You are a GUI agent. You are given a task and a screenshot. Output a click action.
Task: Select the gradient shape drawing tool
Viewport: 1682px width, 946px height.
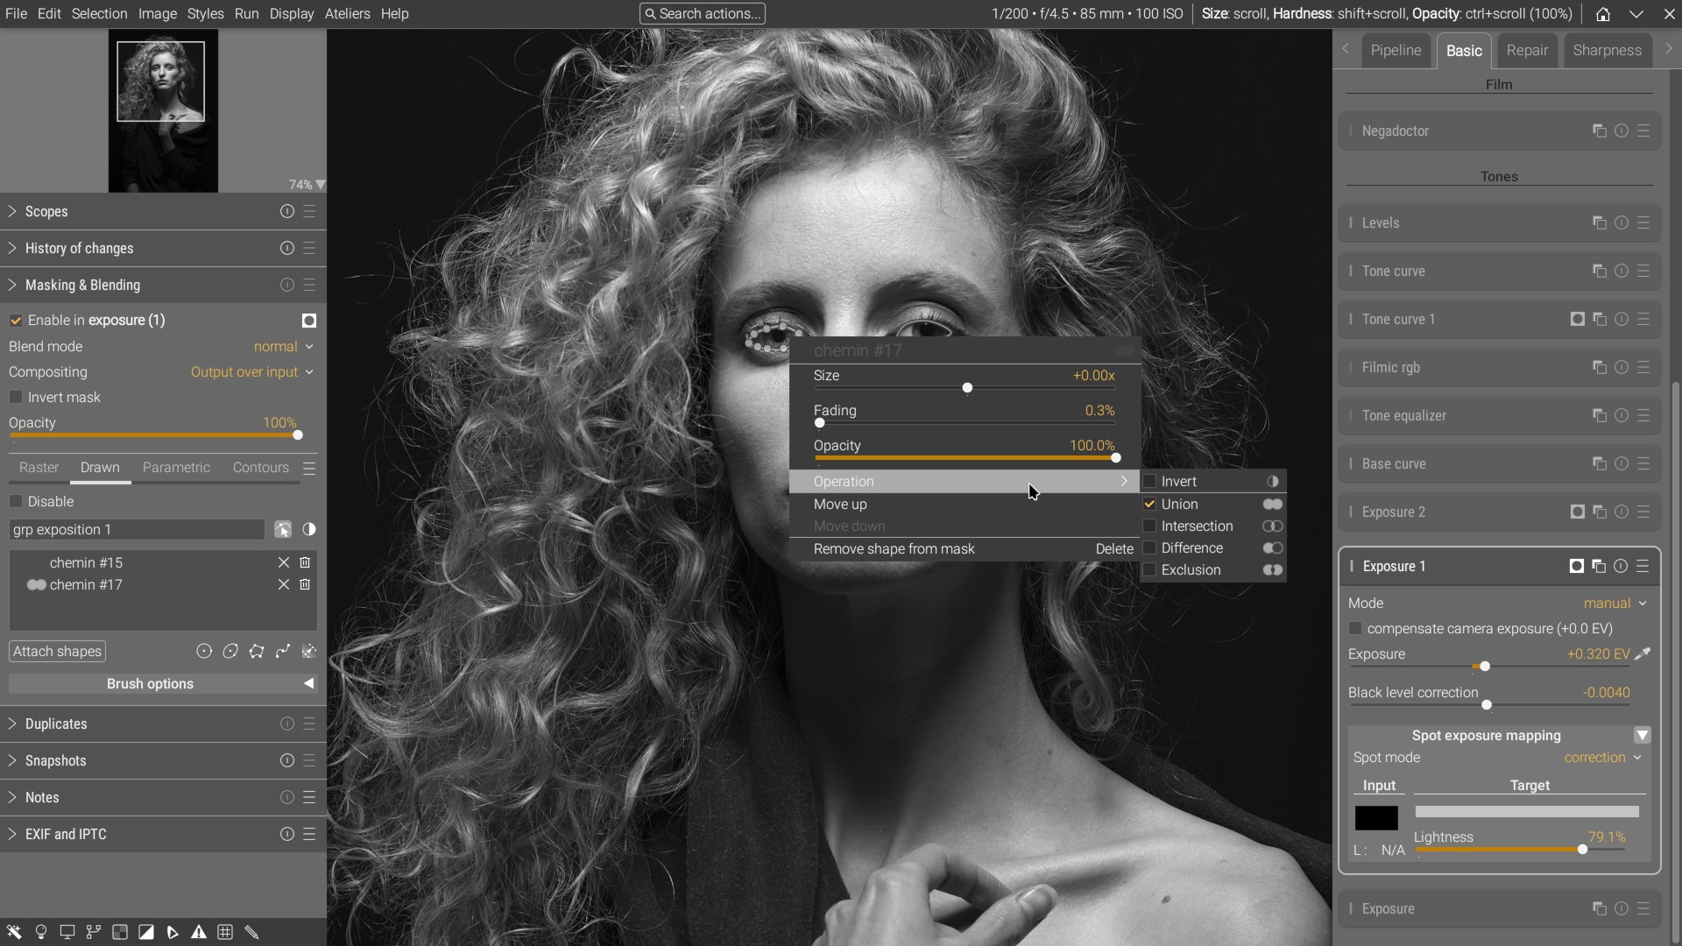309,651
